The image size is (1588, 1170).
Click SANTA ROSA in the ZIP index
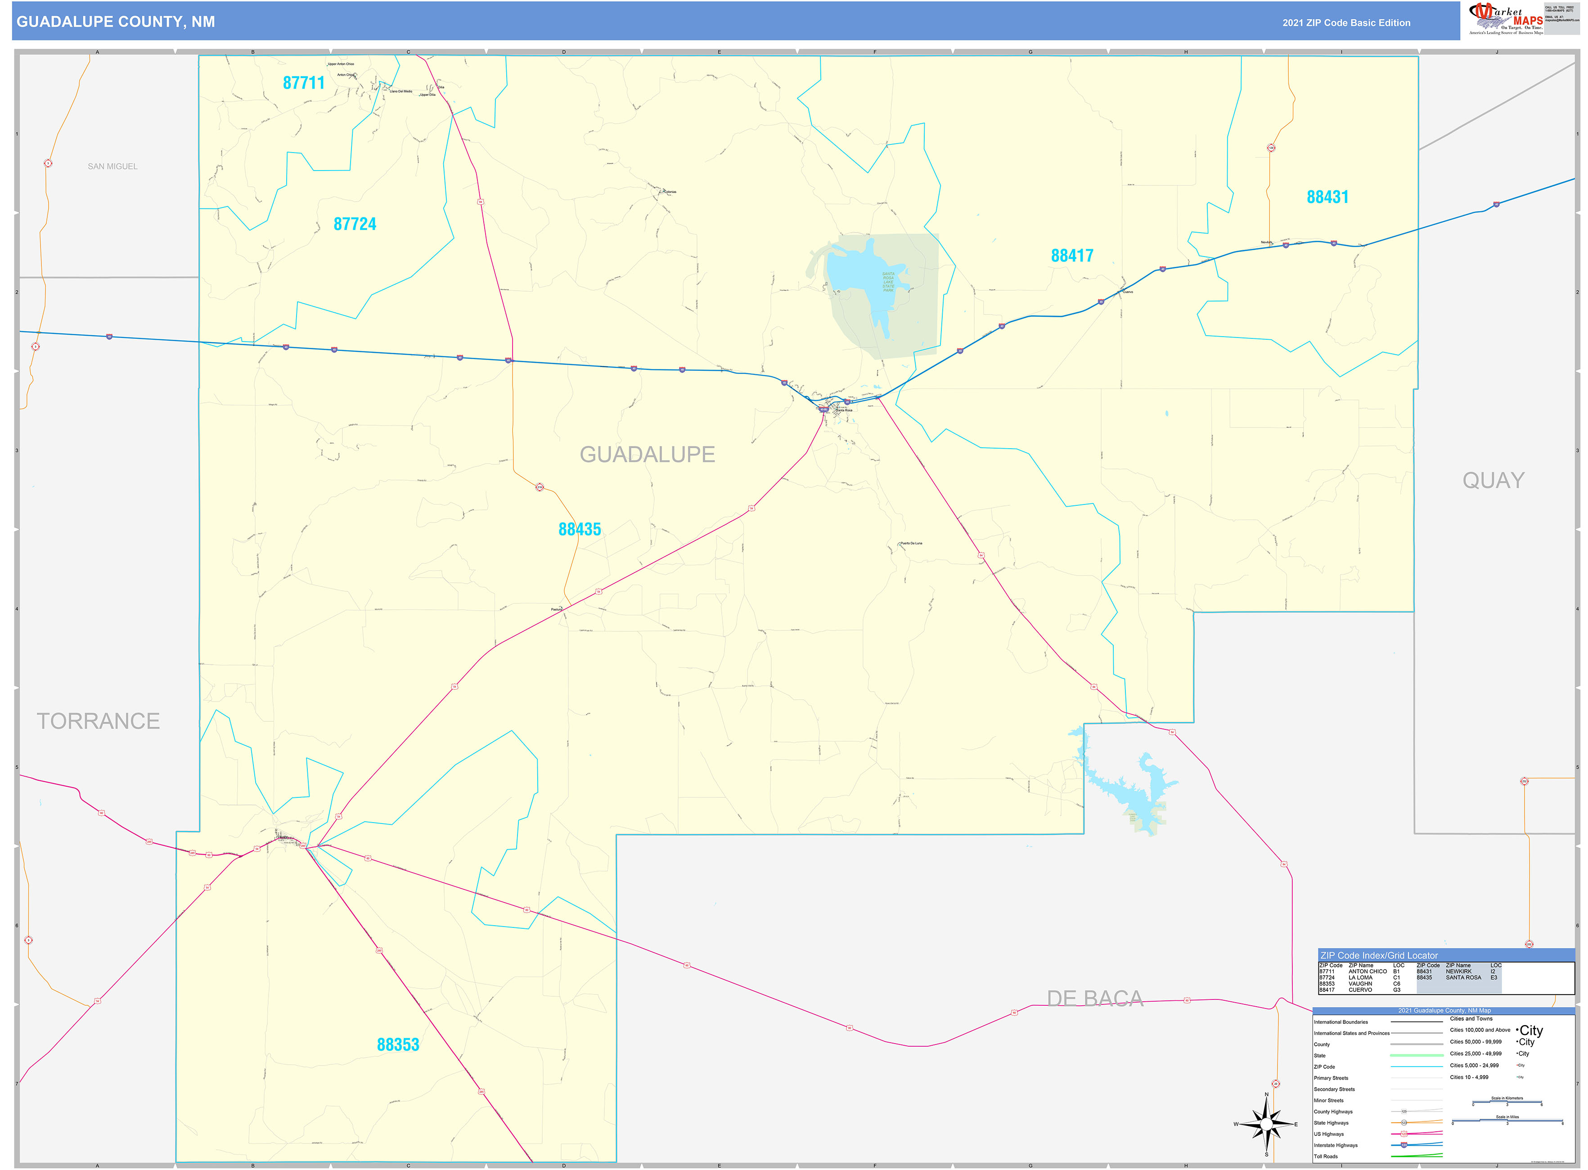coord(1463,977)
